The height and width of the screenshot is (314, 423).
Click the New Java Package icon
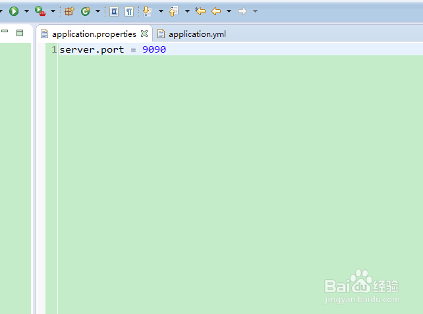[69, 11]
